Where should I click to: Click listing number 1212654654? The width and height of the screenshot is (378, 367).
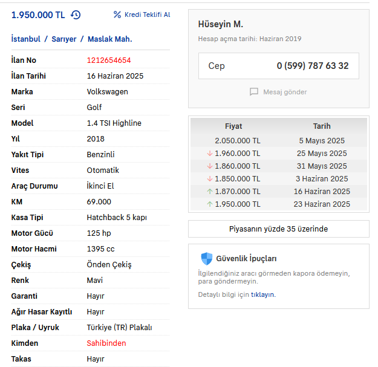109,60
